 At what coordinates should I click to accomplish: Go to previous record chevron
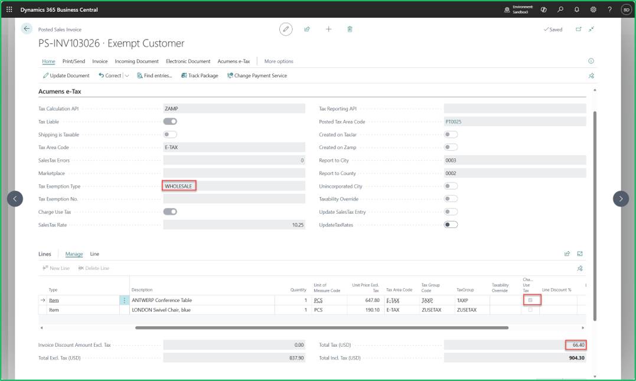[x=15, y=198]
